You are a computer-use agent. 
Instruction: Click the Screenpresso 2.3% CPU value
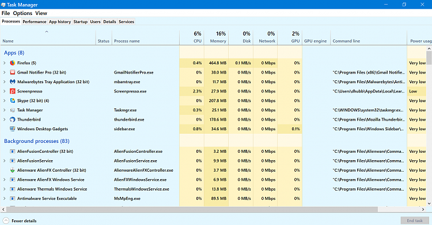(197, 91)
